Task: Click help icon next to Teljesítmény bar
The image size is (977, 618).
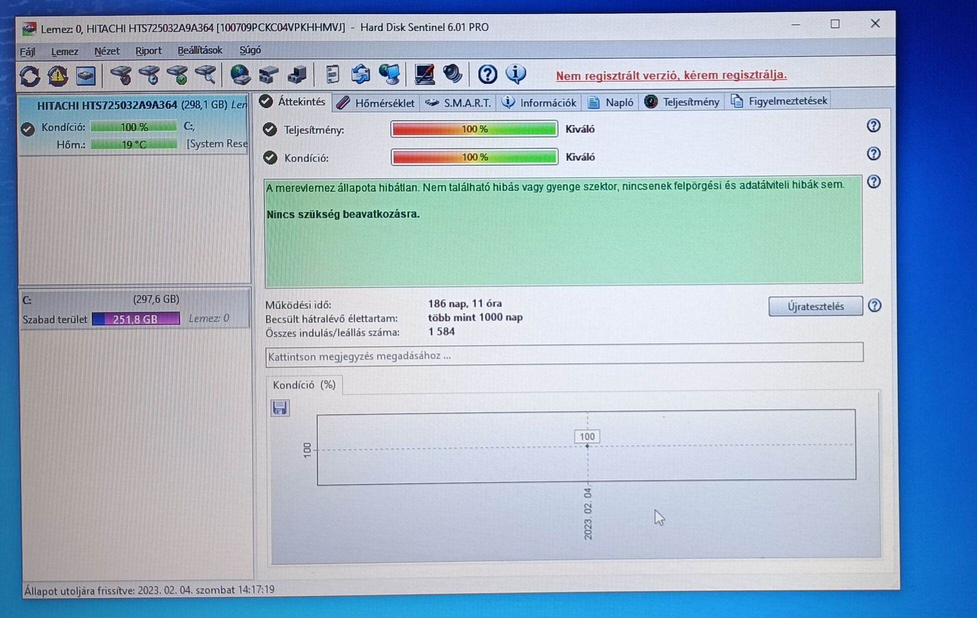Action: tap(873, 126)
